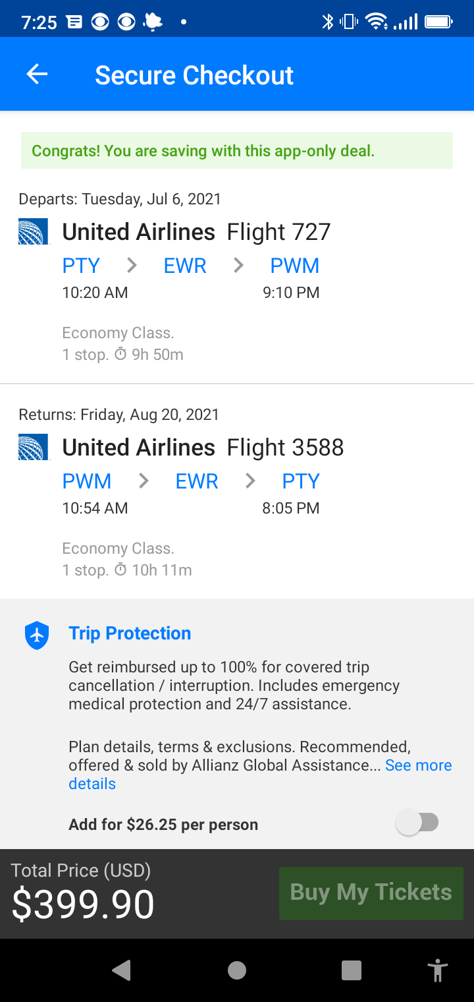This screenshot has height=1002, width=474.
Task: Tap the chevron between PTY and EWR
Action: pyautogui.click(x=132, y=266)
